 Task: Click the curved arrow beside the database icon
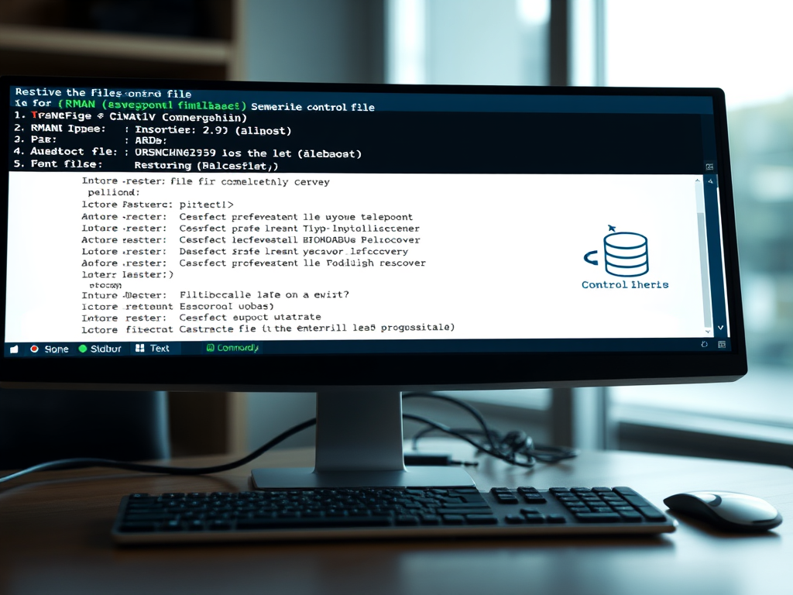[x=591, y=257]
